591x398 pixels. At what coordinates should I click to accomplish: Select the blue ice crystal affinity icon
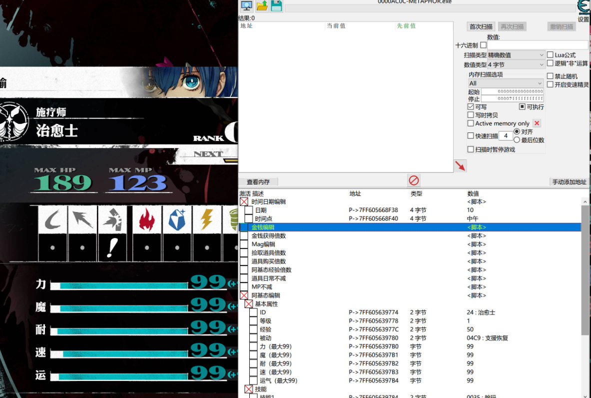(x=177, y=220)
